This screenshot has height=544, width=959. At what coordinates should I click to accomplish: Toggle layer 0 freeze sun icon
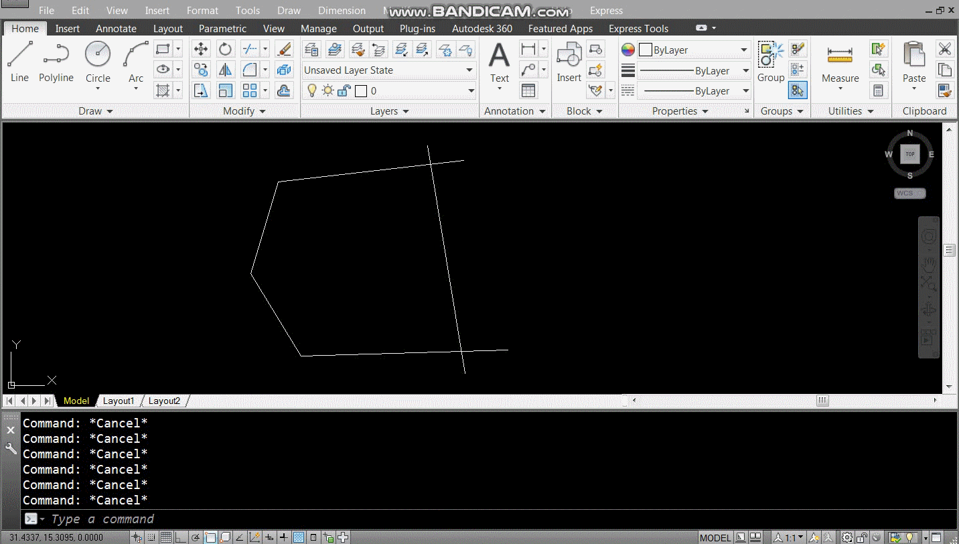coord(327,90)
